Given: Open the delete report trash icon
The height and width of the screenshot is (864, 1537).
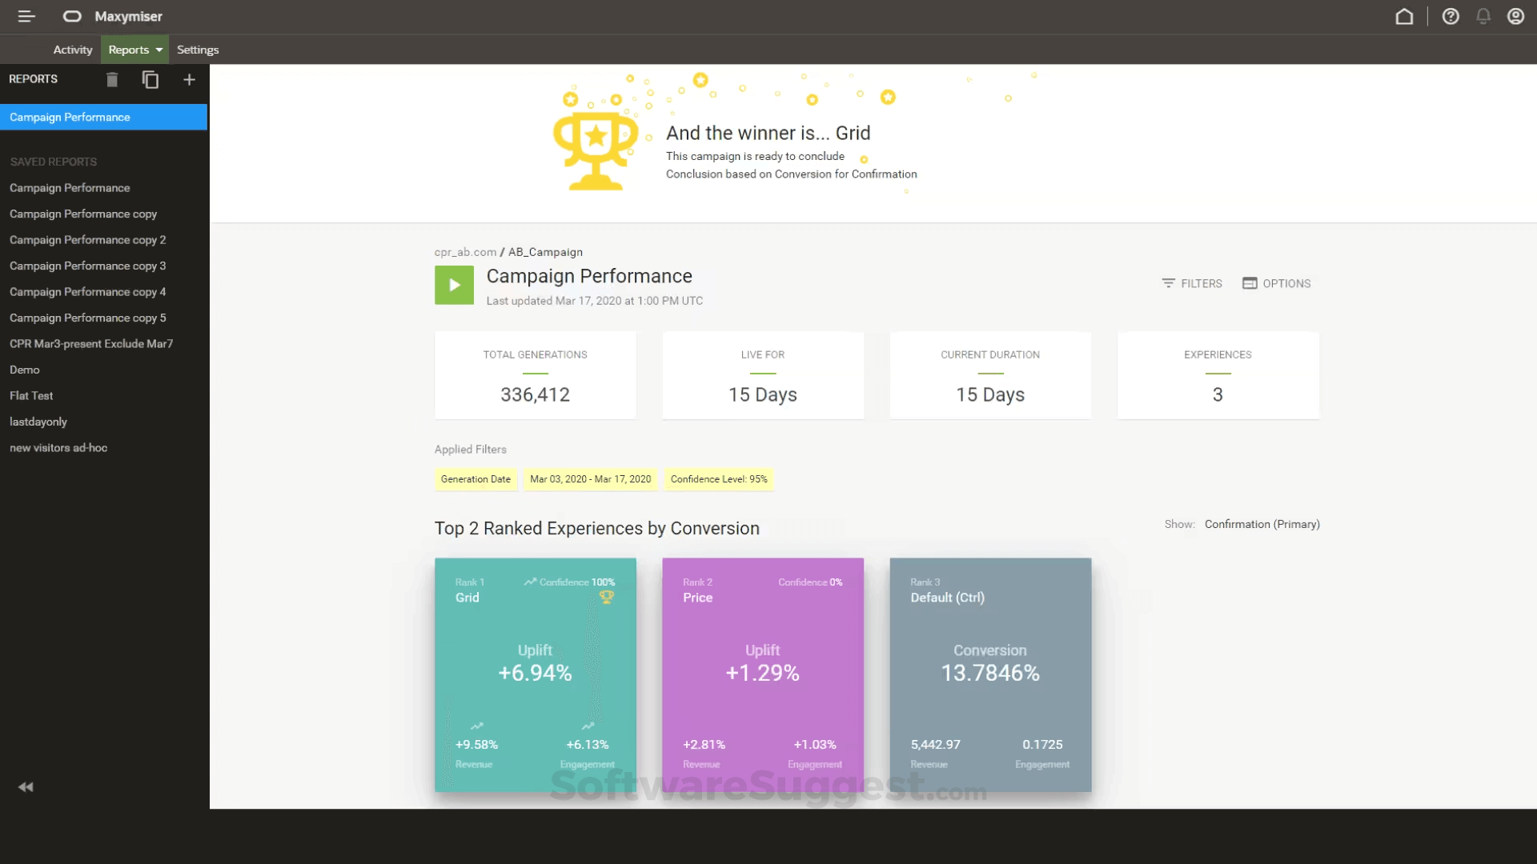Looking at the screenshot, I should tap(112, 79).
